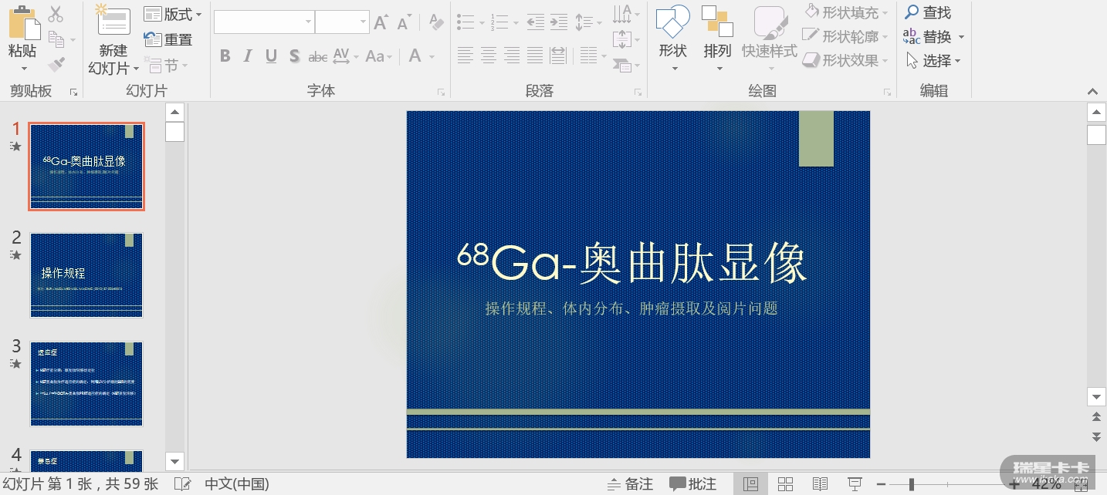Click the Paste (粘贴) clipboard icon
Screen dimensions: 1107x495
pos(23,22)
